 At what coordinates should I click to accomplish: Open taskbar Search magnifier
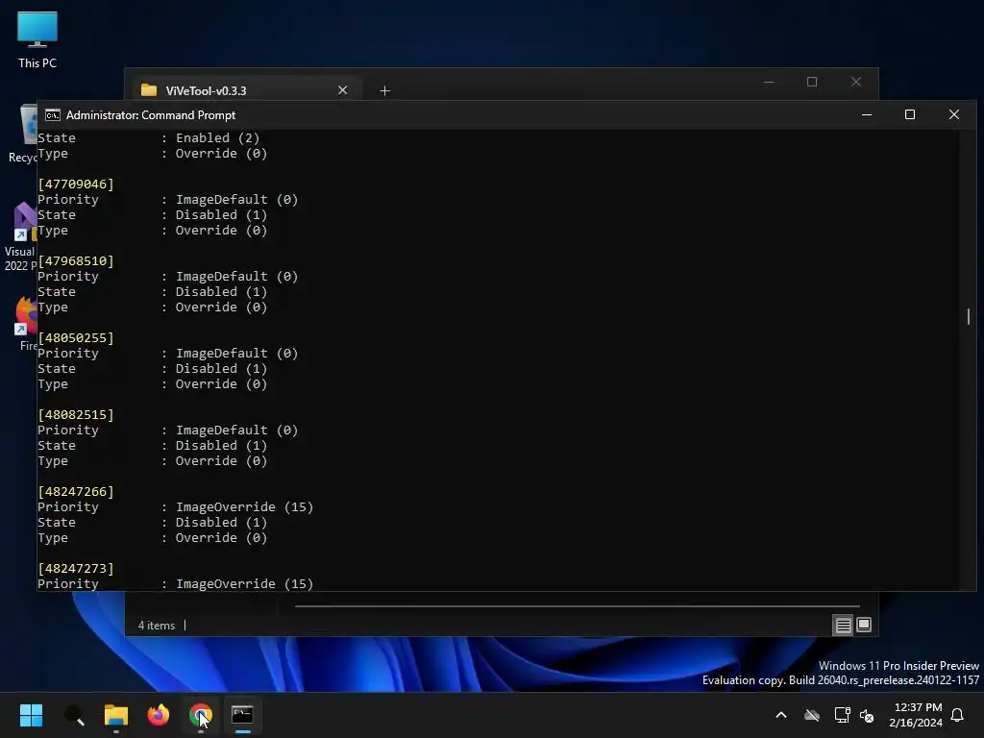click(74, 715)
